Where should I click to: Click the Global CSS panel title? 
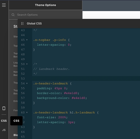point(34,24)
